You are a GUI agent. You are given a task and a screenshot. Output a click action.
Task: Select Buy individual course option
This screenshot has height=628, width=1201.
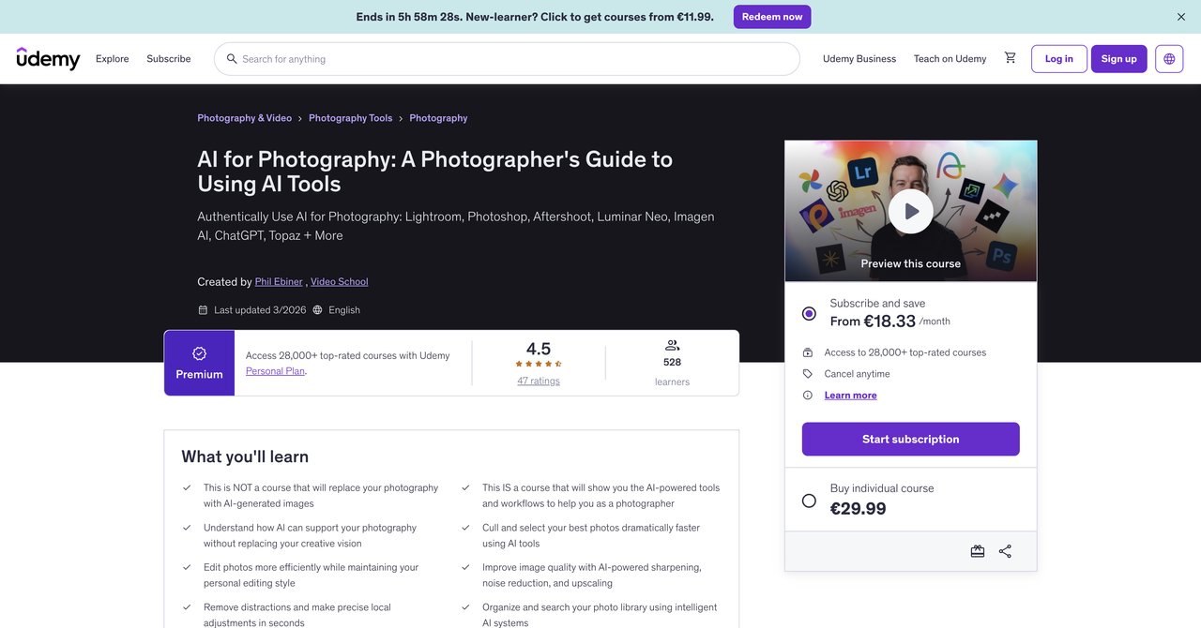point(809,501)
